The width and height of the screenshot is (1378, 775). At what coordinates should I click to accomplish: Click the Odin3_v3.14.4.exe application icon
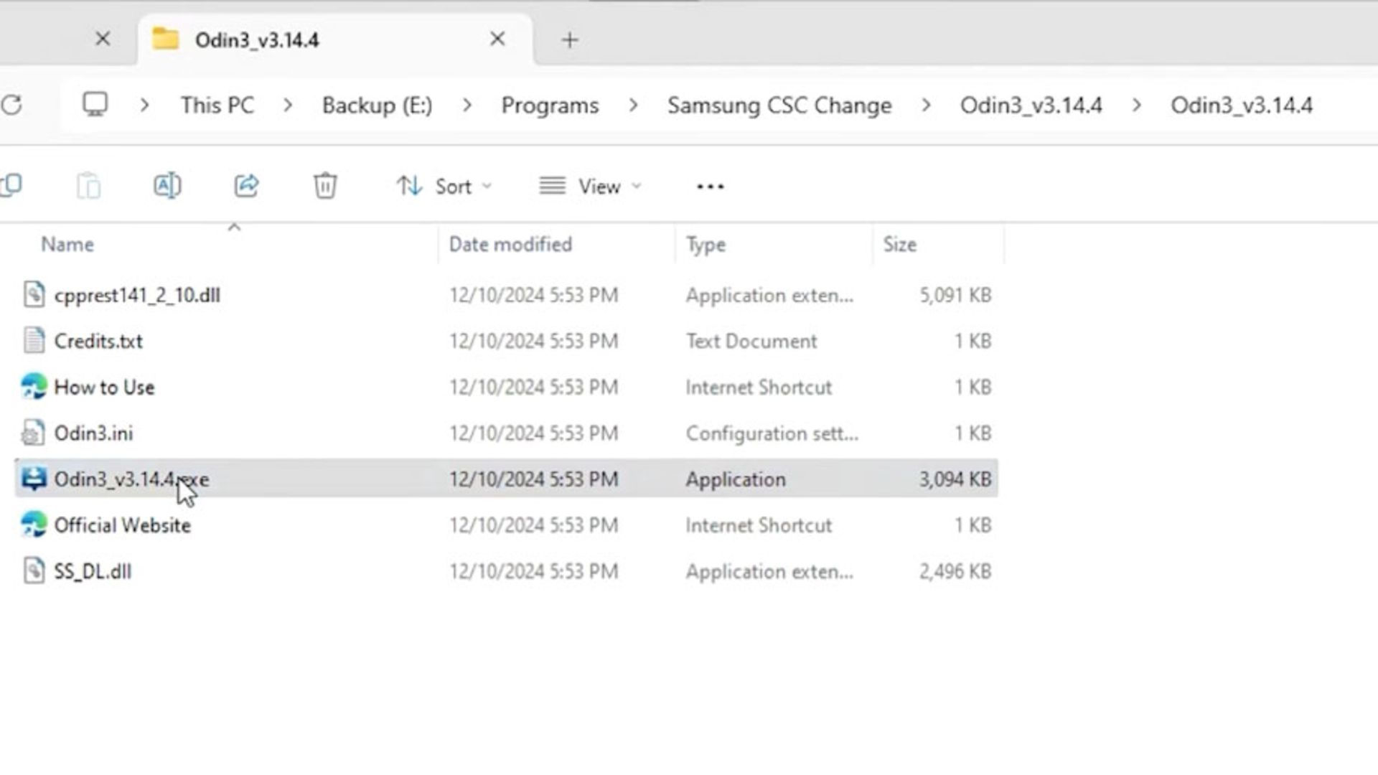click(34, 479)
